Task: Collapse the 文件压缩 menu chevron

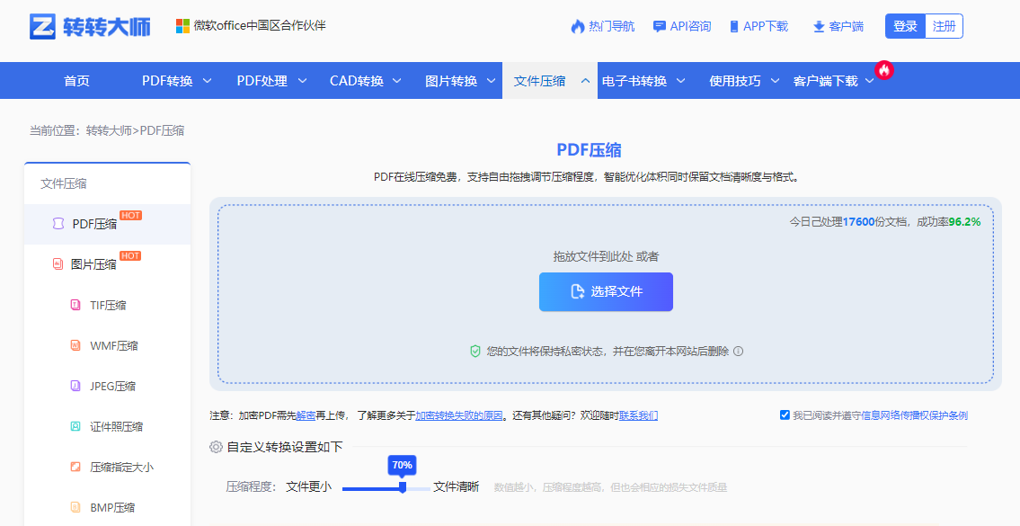Action: pos(585,81)
